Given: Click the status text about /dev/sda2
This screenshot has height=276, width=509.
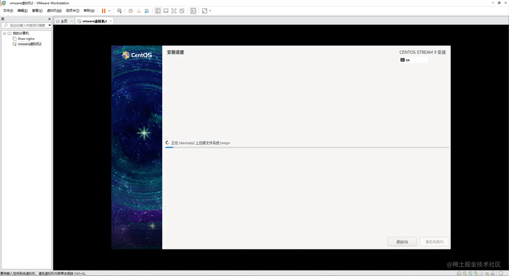Looking at the screenshot, I should pyautogui.click(x=201, y=143).
